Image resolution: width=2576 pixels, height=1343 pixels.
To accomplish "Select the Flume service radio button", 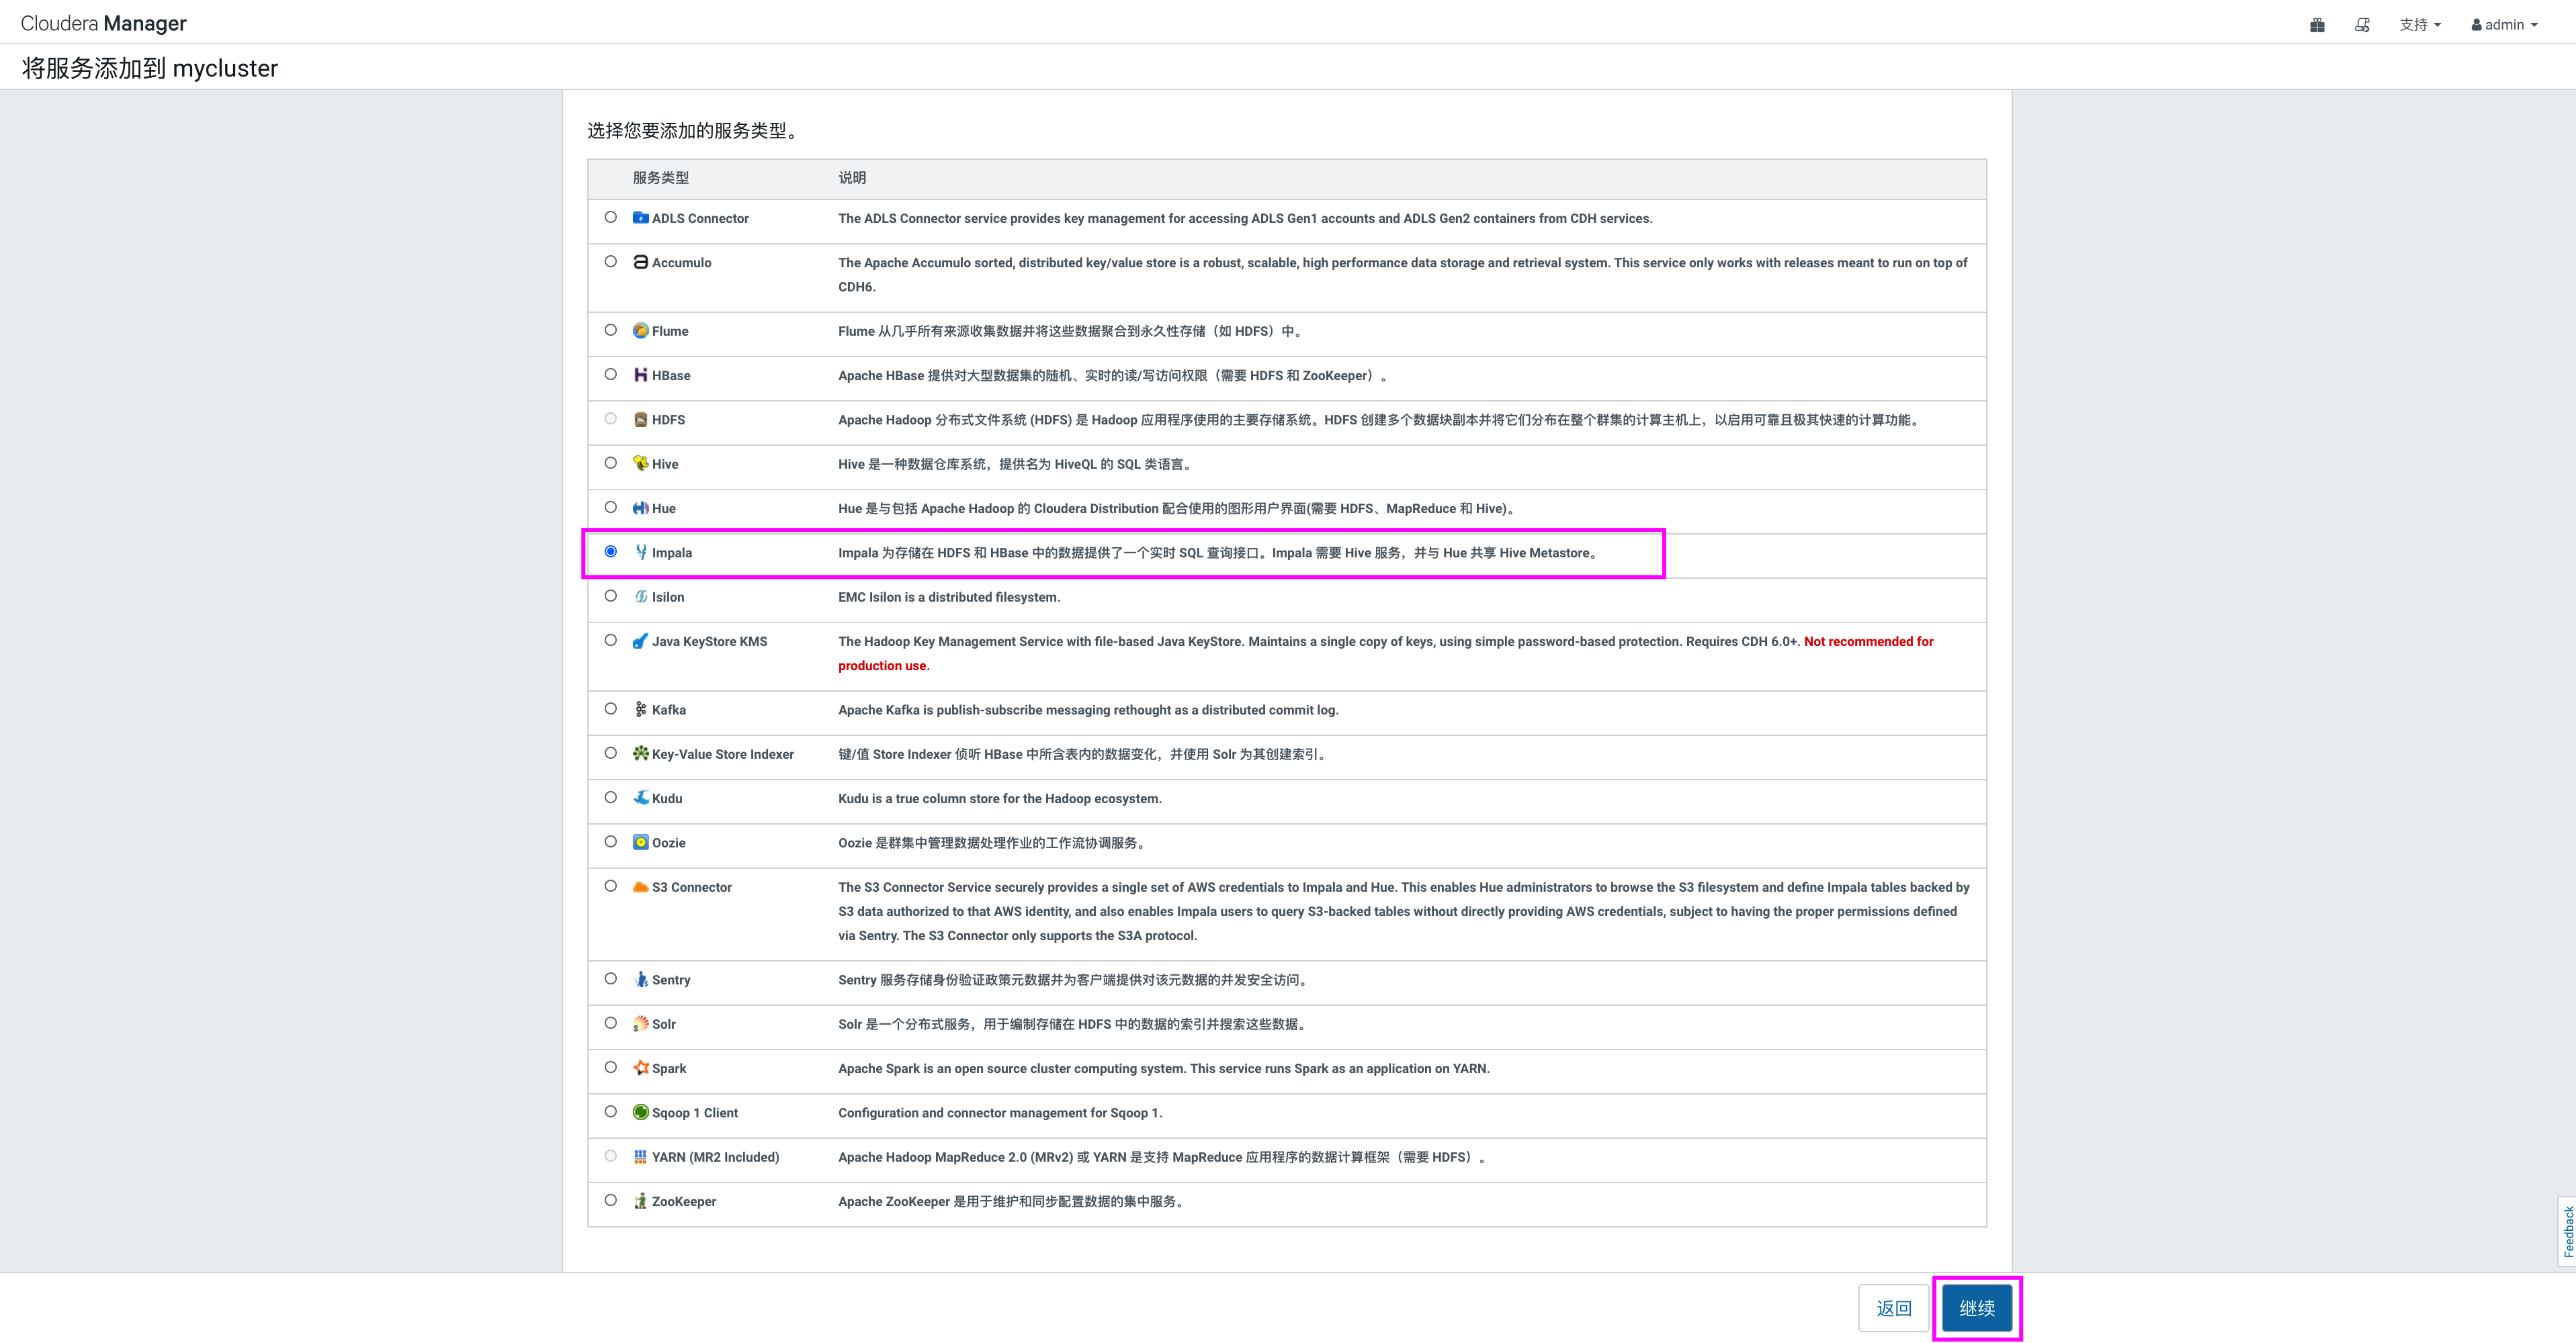I will click(611, 330).
